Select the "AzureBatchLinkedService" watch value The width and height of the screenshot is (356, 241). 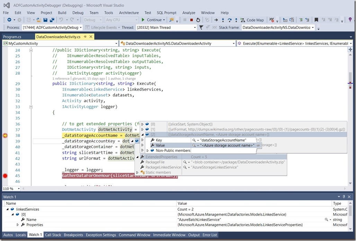coord(199,220)
